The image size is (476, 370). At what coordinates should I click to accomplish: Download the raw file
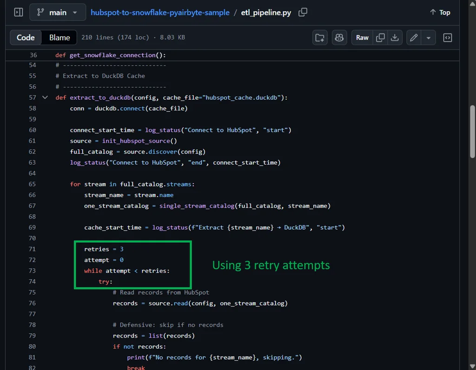tap(395, 38)
